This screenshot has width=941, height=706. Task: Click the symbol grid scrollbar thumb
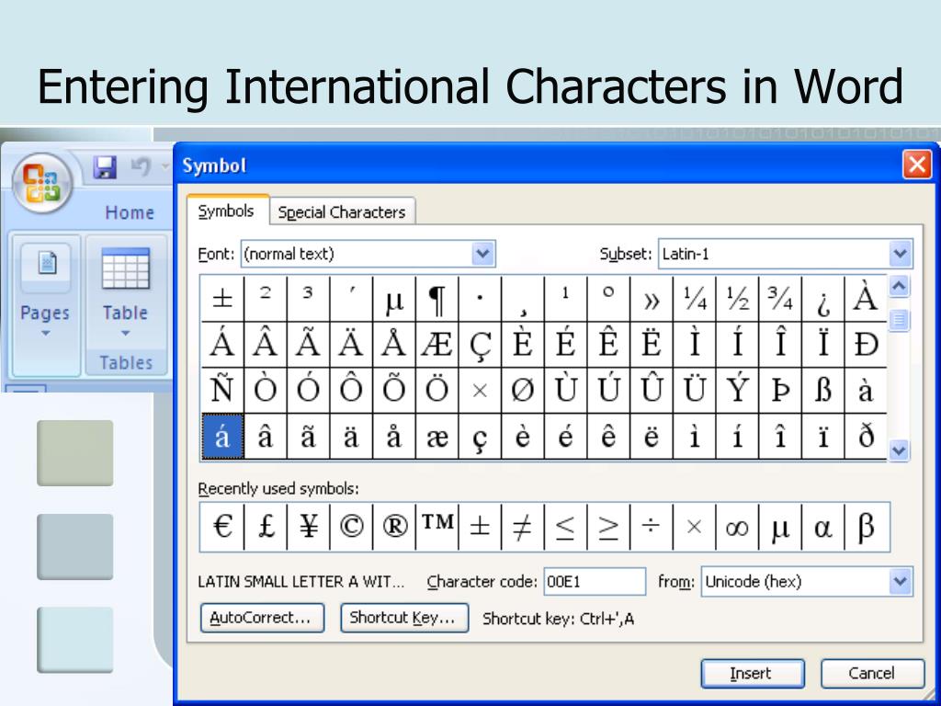[x=899, y=320]
